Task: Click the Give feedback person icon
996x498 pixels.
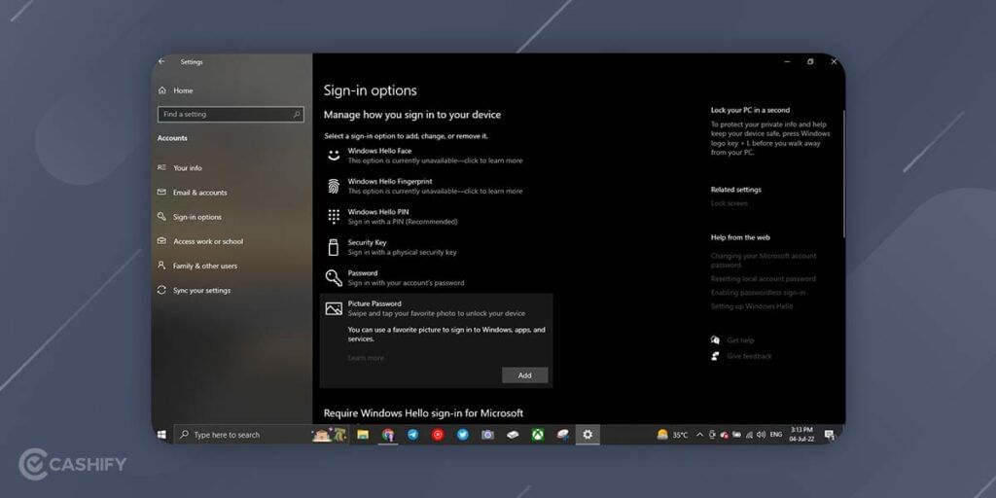Action: (715, 356)
